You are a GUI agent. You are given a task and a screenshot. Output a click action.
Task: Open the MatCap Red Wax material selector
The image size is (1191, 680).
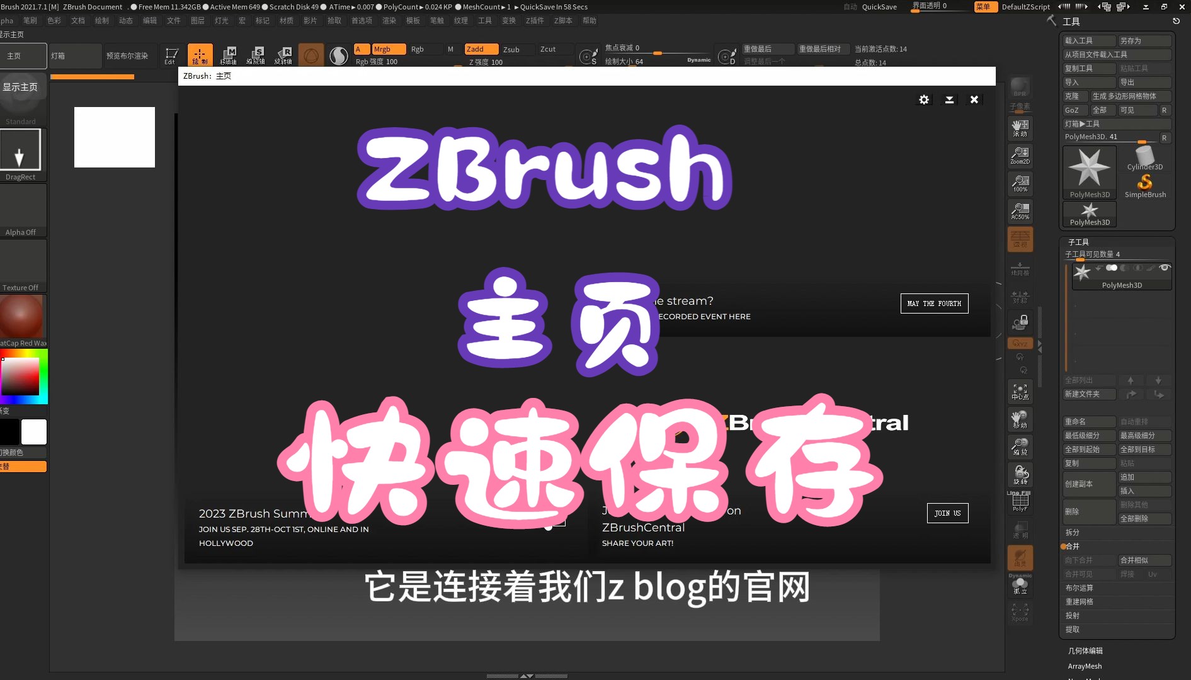(21, 321)
